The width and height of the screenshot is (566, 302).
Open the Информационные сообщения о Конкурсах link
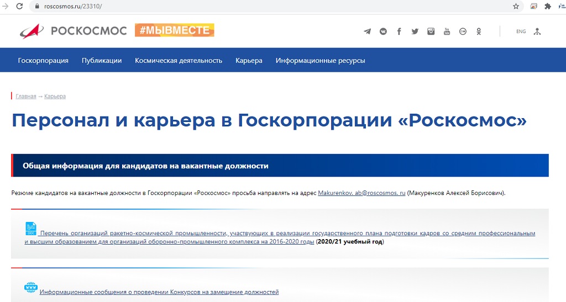click(159, 292)
